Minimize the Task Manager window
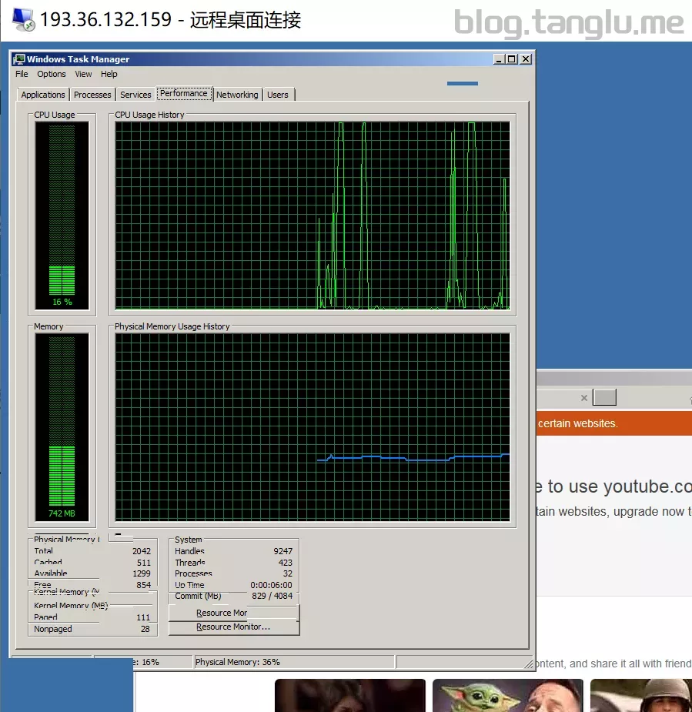Viewport: 692px width, 712px height. tap(499, 59)
